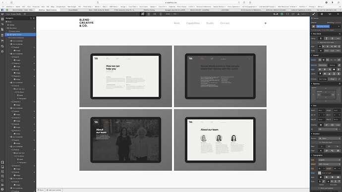Click the Grey on Light color swatch

click(x=320, y=173)
